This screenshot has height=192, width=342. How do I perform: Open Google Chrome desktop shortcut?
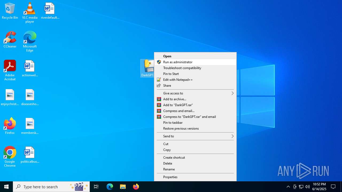tap(10, 157)
